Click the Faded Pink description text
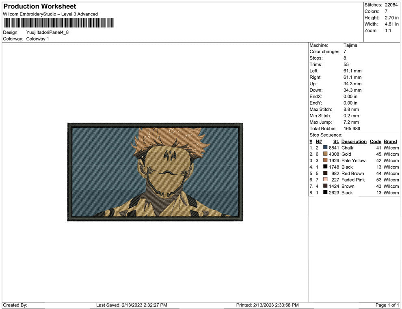This screenshot has width=402, height=309. click(x=353, y=180)
